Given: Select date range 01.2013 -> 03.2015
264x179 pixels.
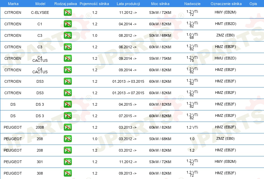Looking at the screenshot, I should tap(128, 81).
